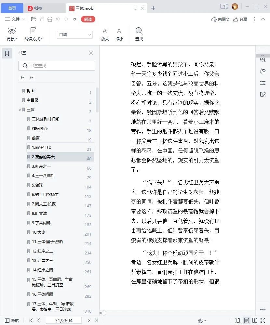Screen dimensions: 270x325
Task: Click the page number field 31/2694
Action: tap(64, 321)
